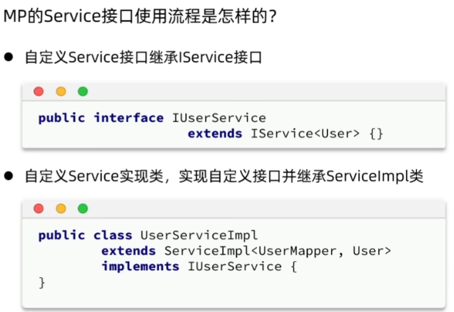Click the slide title MP的Service接口使用流程是怎样的
The image size is (454, 312).
pos(140,16)
